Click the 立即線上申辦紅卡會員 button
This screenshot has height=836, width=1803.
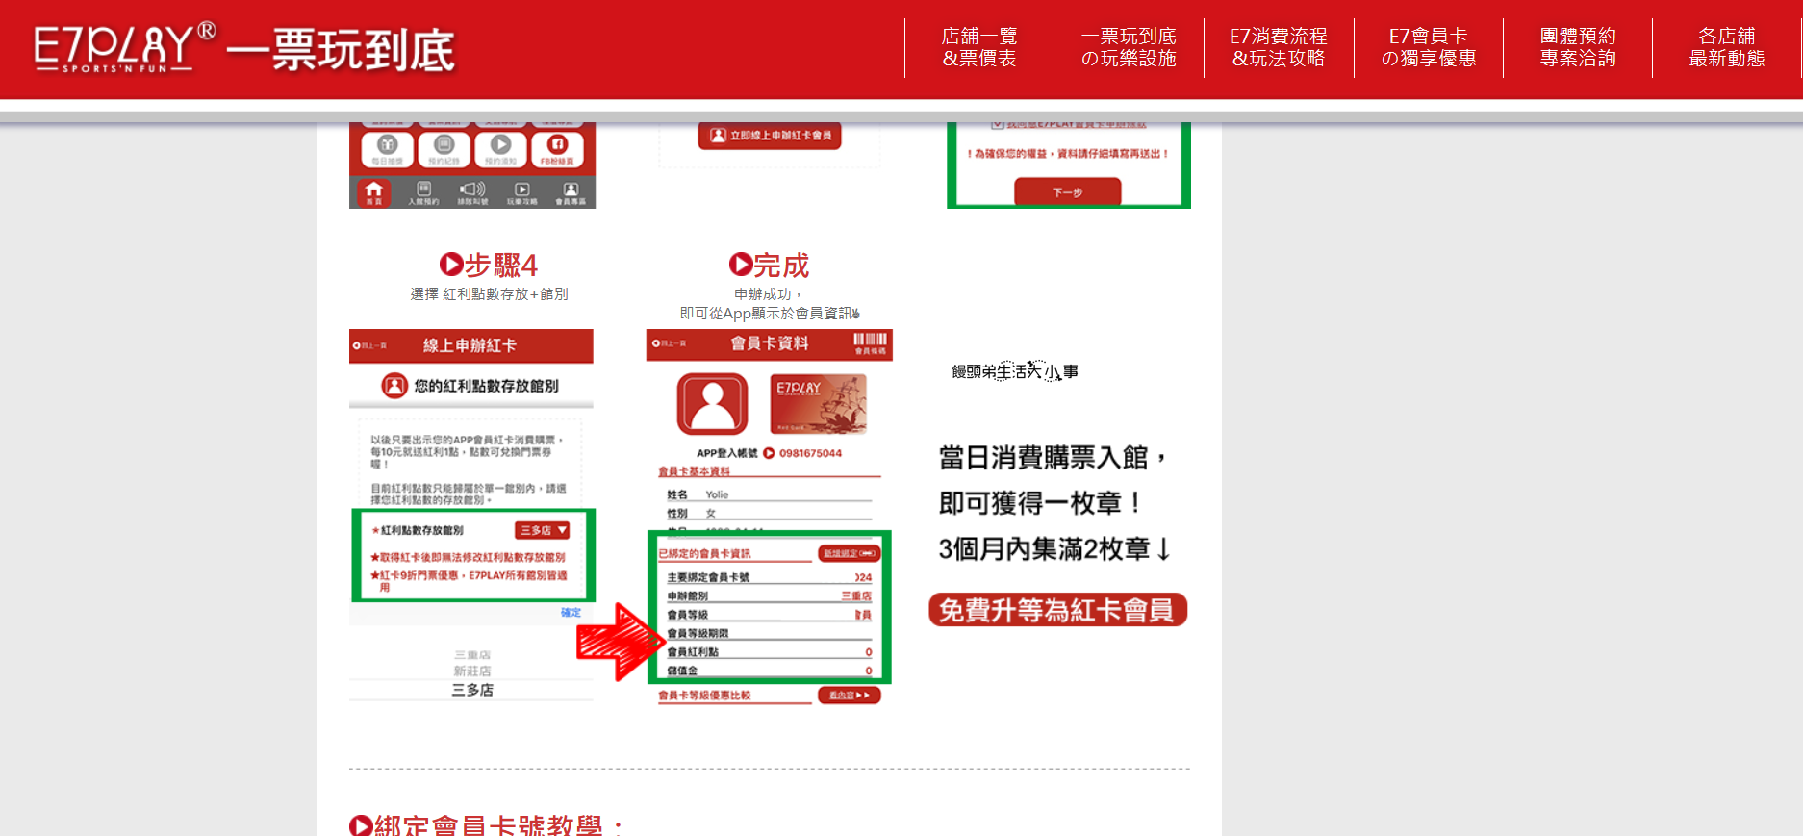point(770,136)
